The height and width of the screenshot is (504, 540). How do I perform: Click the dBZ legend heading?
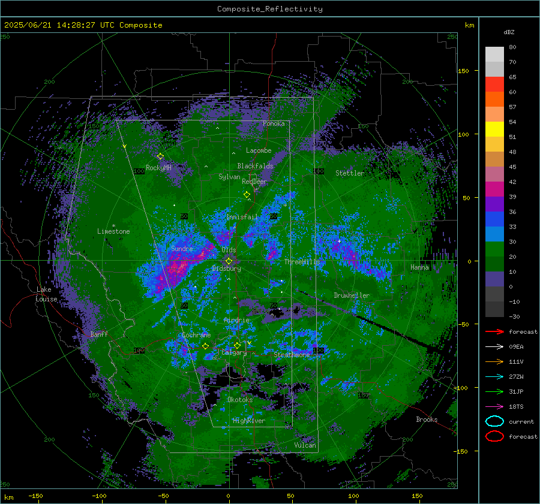coord(509,32)
